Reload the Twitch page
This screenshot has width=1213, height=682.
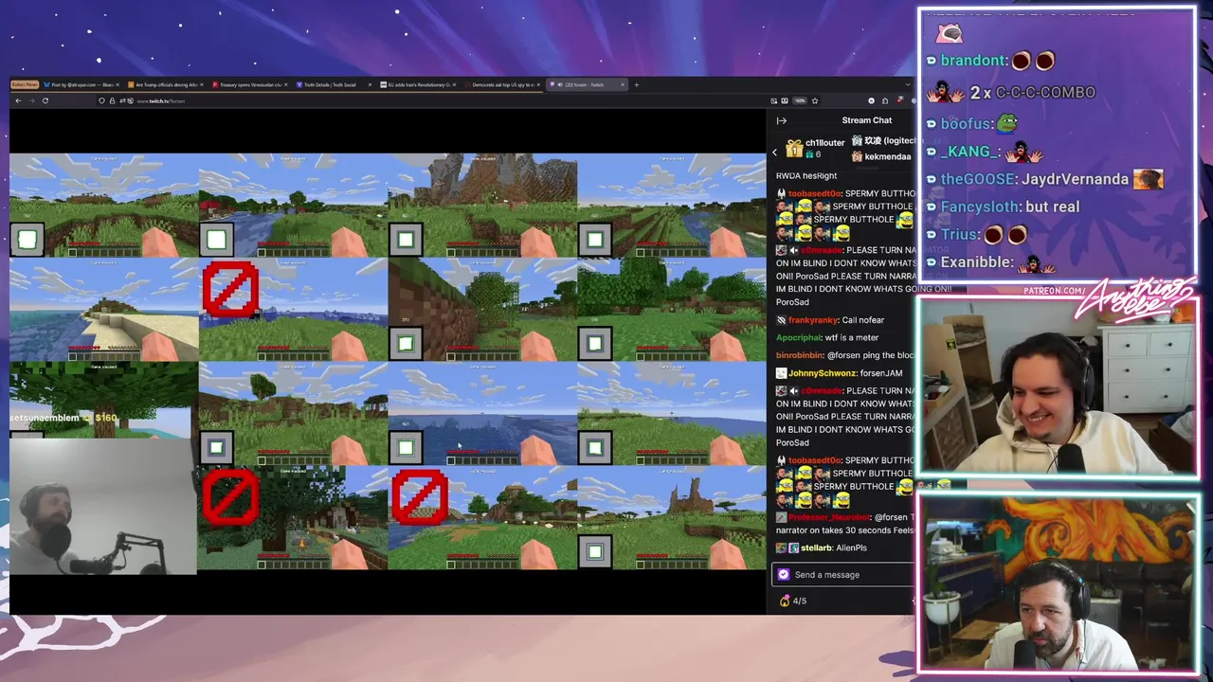tap(45, 100)
